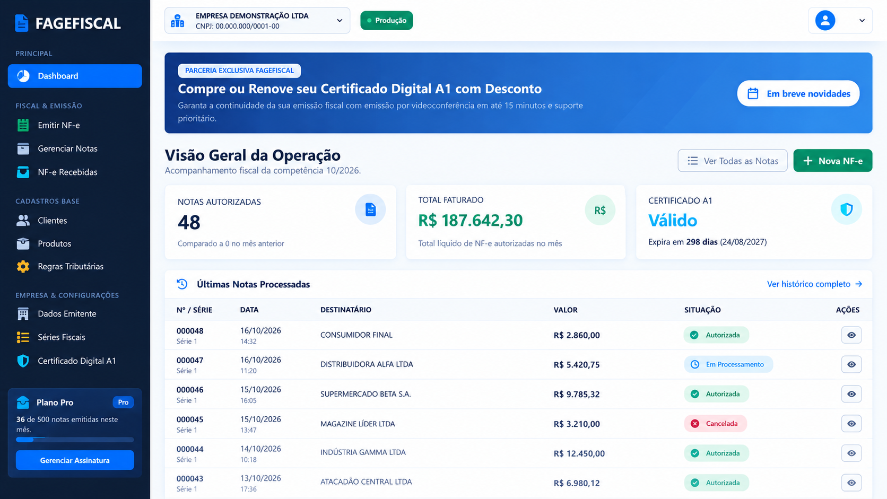Click the Nova NF-e button
The height and width of the screenshot is (499, 887).
833,161
